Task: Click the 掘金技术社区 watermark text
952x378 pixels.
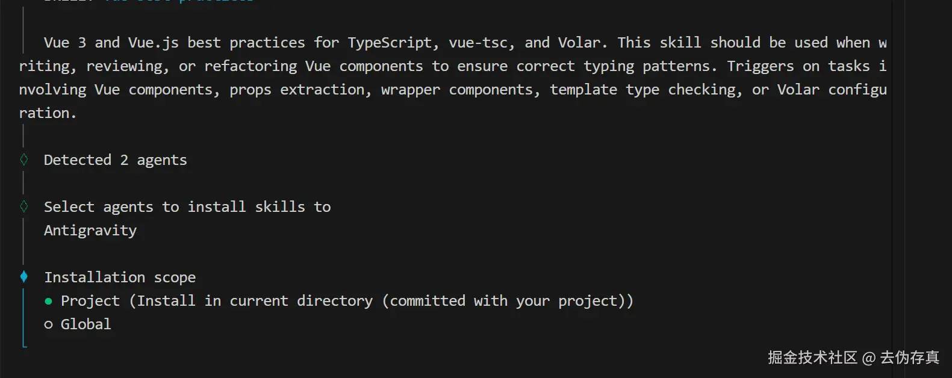Action: pos(812,358)
